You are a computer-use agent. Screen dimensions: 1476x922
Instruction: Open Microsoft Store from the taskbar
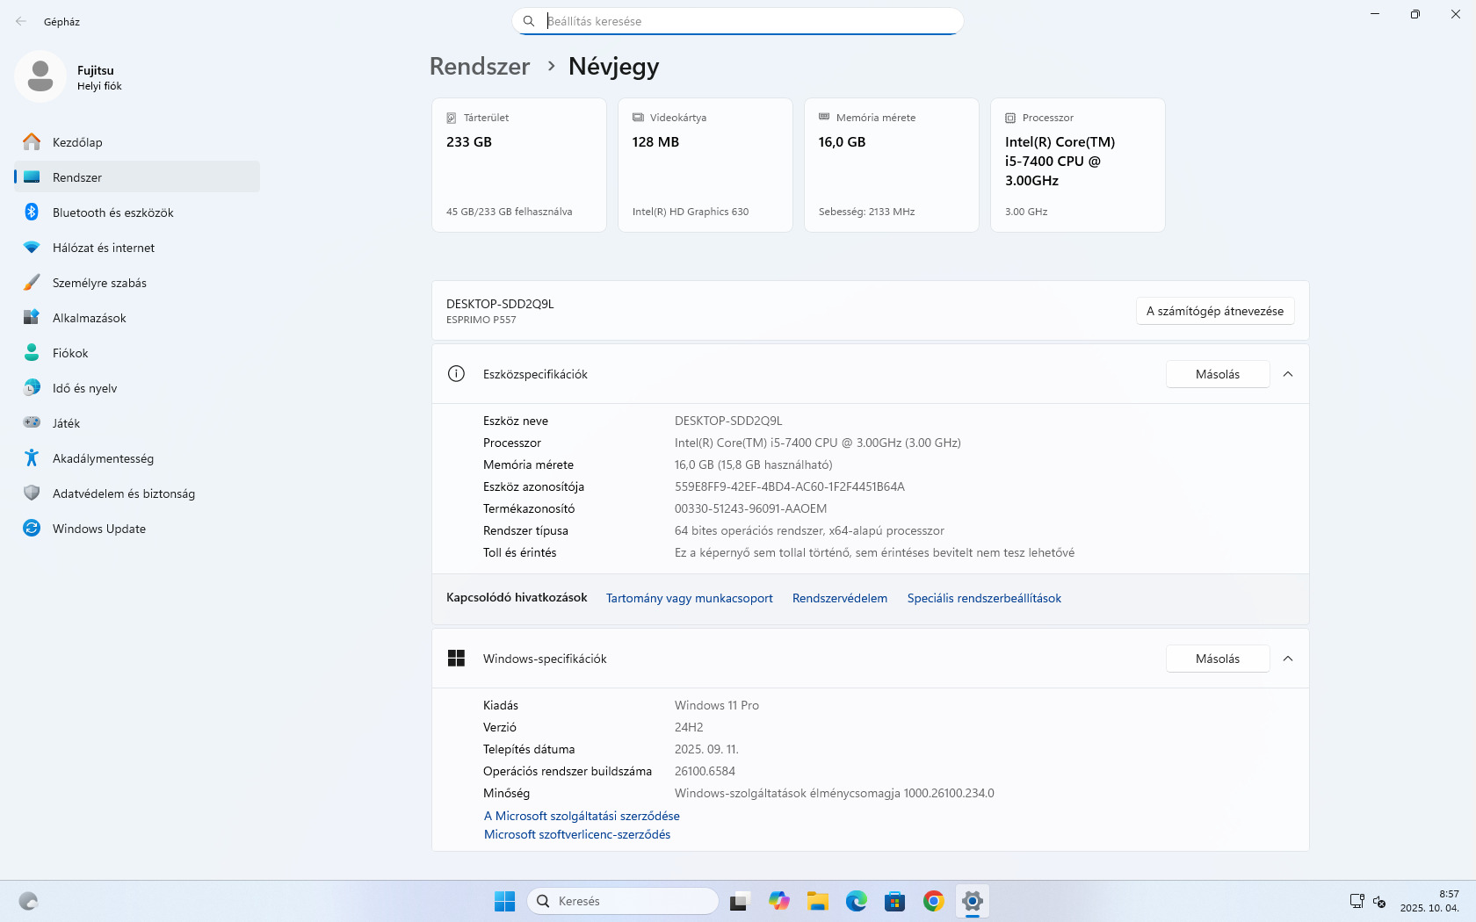click(895, 901)
